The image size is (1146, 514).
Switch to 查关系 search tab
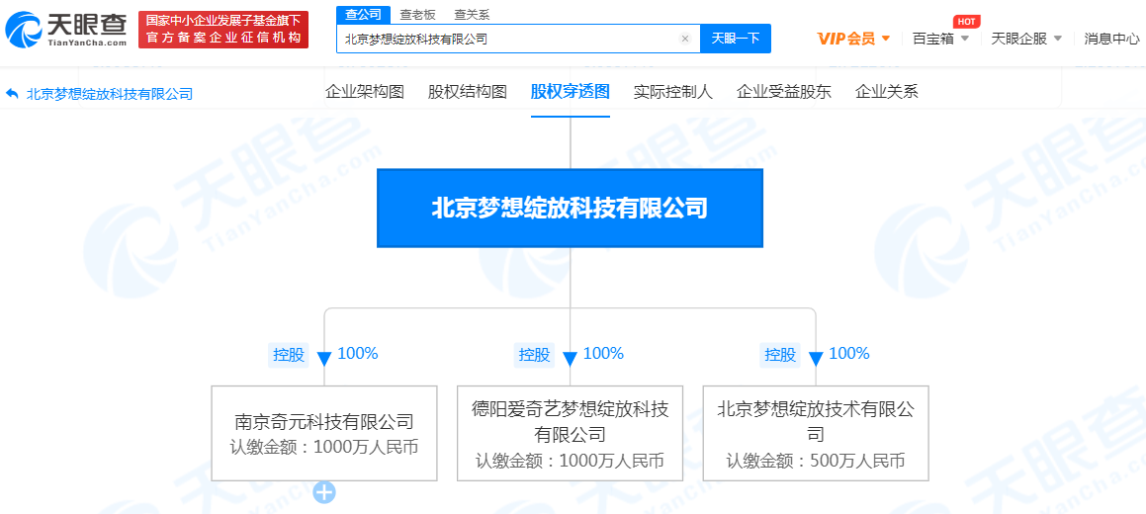pyautogui.click(x=472, y=14)
